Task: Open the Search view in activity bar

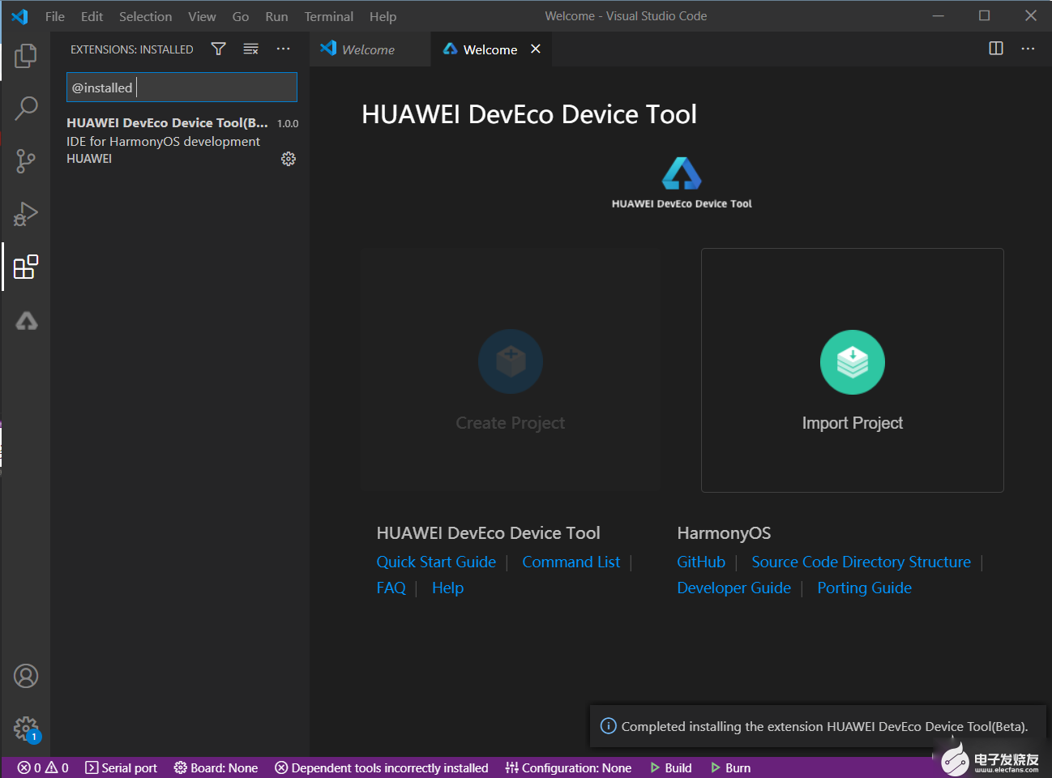Action: pyautogui.click(x=26, y=108)
